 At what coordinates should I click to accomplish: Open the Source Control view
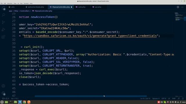[3, 22]
